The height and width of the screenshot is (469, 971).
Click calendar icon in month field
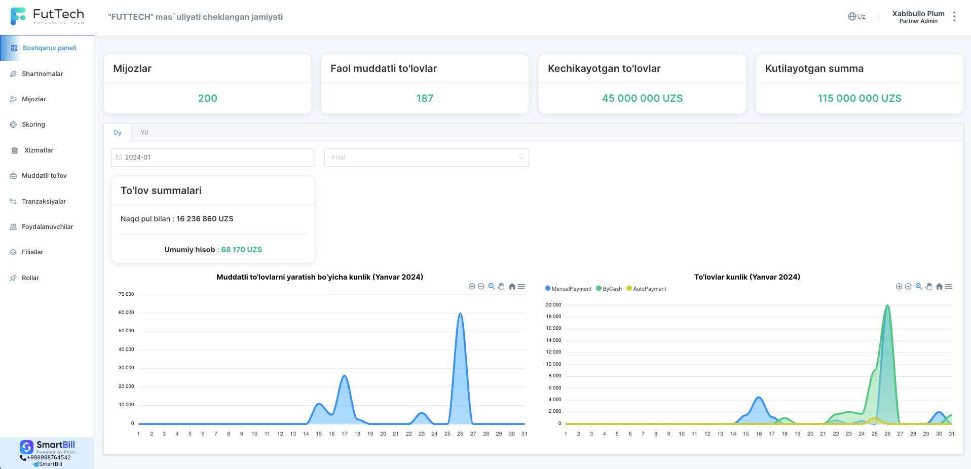(x=119, y=158)
